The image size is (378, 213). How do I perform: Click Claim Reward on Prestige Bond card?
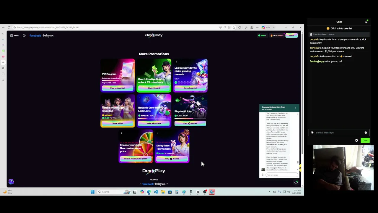pos(154,88)
